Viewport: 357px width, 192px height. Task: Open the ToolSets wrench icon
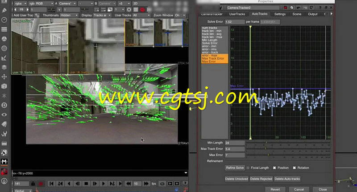click(4, 134)
